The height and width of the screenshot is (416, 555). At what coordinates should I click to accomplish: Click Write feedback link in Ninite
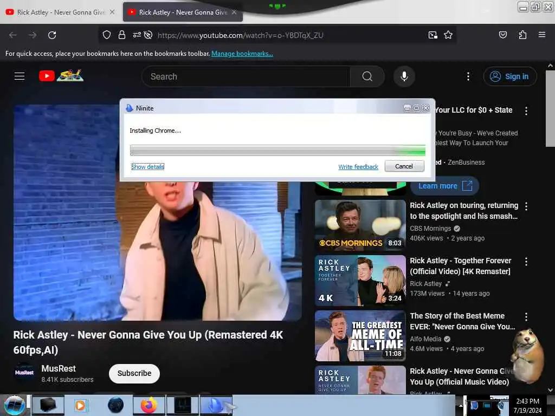point(358,167)
